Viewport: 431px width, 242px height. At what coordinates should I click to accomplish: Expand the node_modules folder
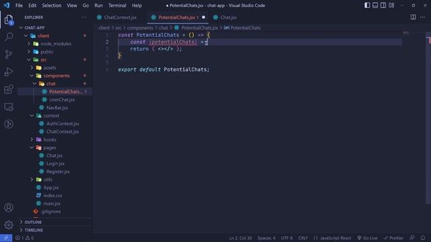click(x=29, y=44)
